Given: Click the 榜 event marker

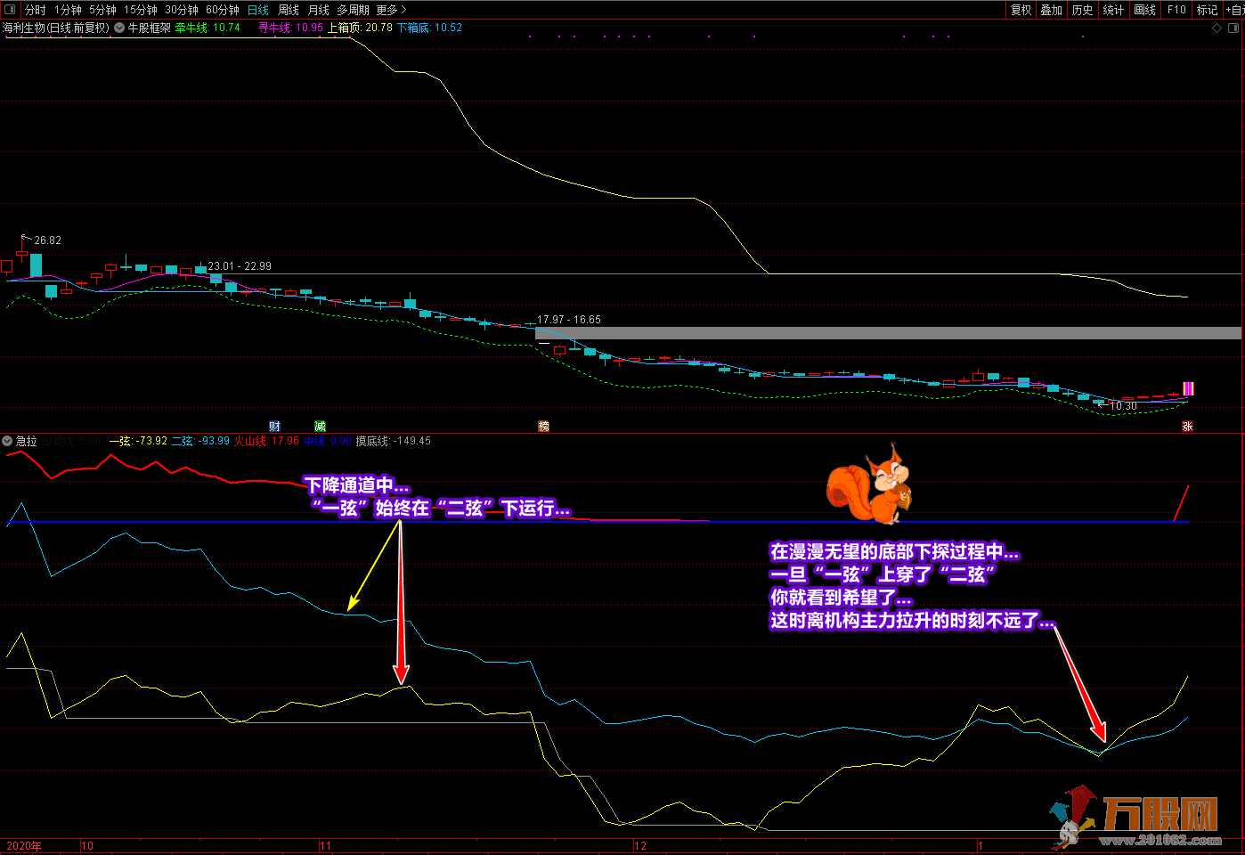Looking at the screenshot, I should tap(543, 427).
